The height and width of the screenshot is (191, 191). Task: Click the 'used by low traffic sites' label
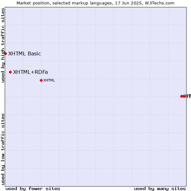(3, 149)
